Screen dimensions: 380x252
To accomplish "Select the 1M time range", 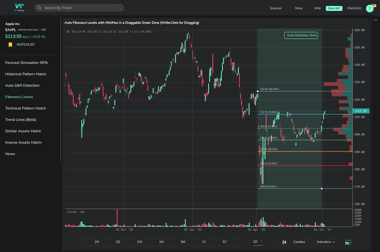I will click(x=161, y=242).
